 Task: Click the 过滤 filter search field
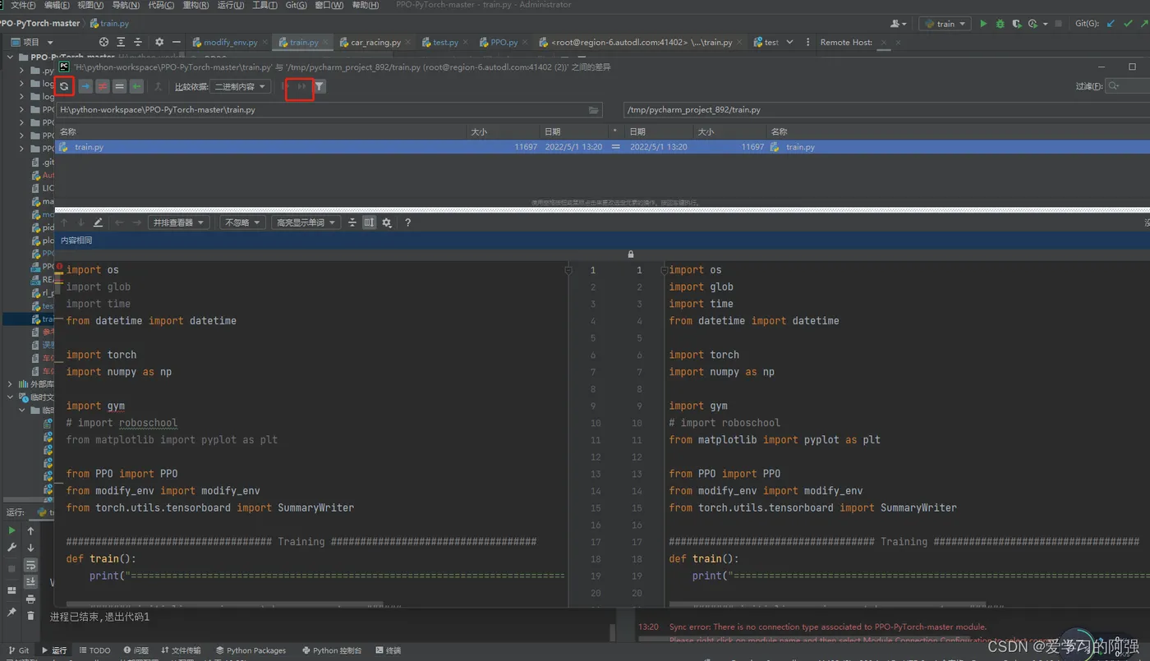[x=1125, y=86]
